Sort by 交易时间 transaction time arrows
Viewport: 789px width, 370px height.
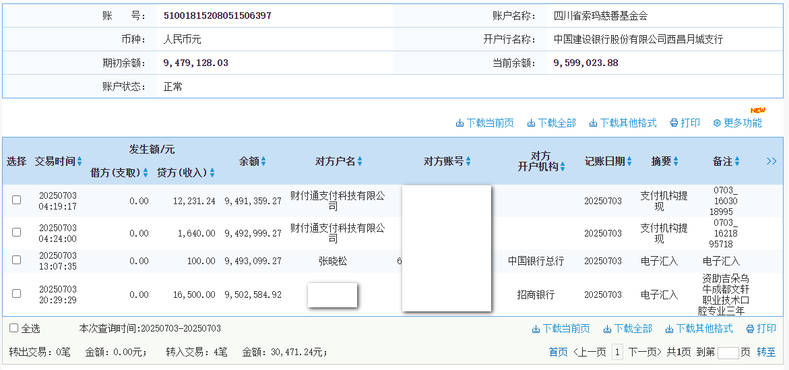[x=80, y=162]
